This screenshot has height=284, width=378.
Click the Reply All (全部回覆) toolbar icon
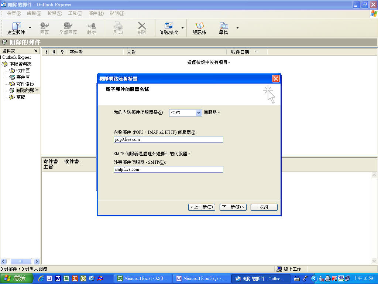[x=68, y=28]
